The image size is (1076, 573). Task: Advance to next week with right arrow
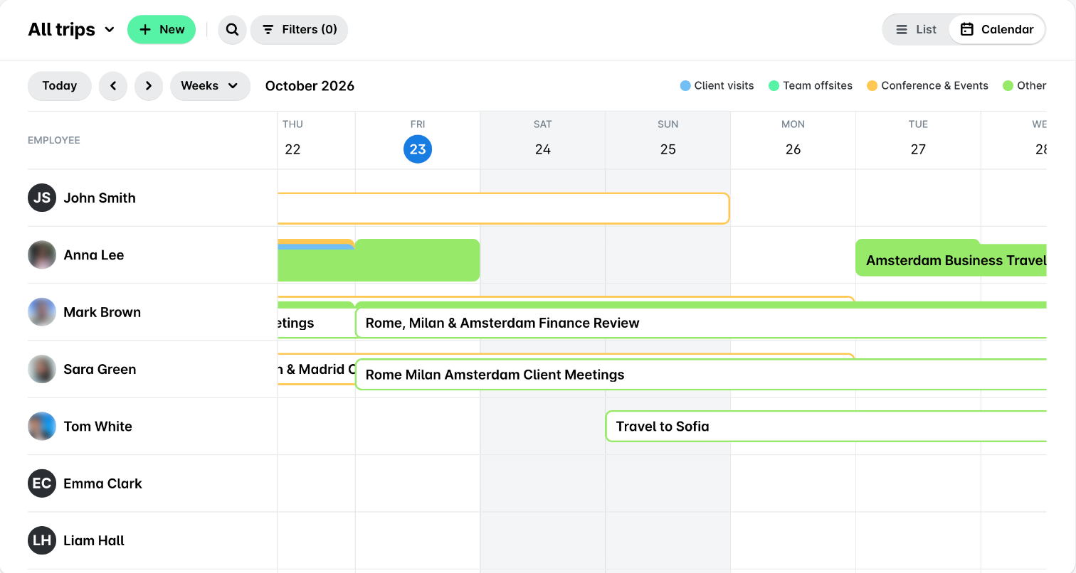pyautogui.click(x=149, y=86)
